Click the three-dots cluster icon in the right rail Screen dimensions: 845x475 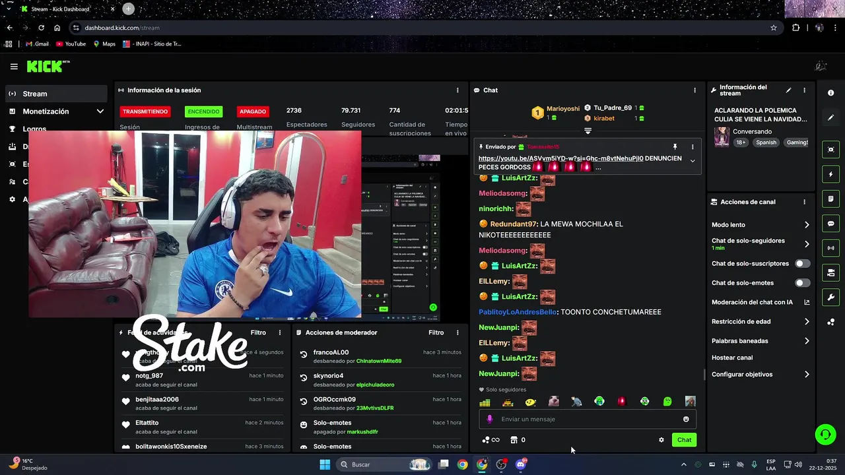[x=830, y=322]
